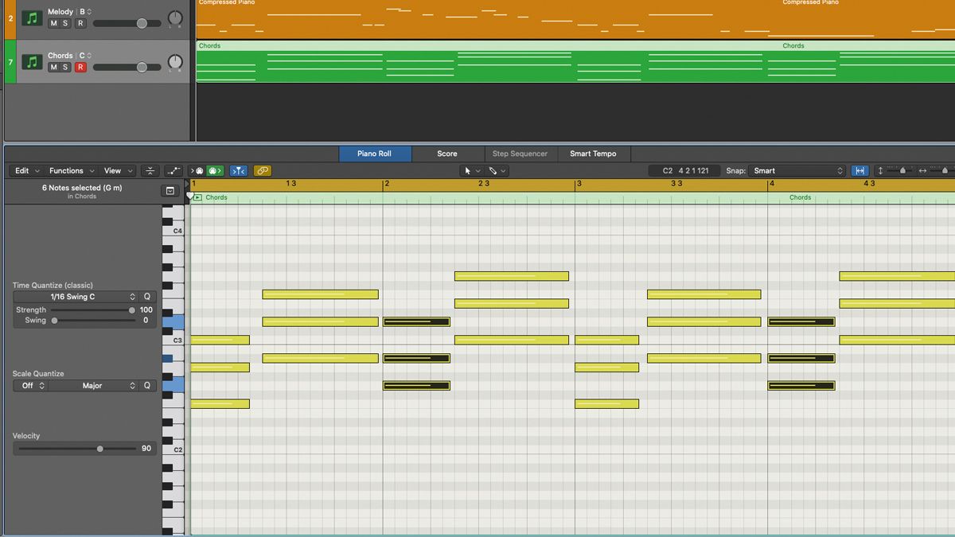Open the Snap dropdown set to Smart
The width and height of the screenshot is (955, 537).
(x=796, y=170)
